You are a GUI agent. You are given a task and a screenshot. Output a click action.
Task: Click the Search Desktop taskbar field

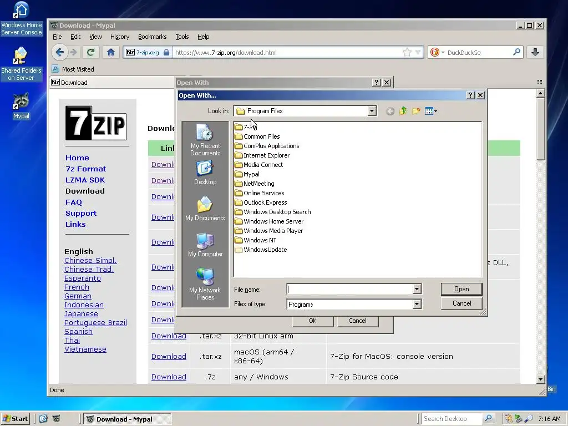(x=452, y=419)
